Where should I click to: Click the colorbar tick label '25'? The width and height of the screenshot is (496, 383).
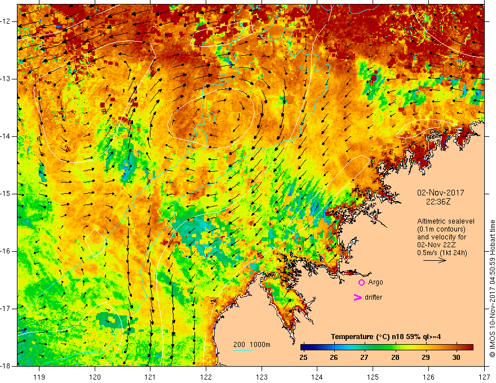303,358
